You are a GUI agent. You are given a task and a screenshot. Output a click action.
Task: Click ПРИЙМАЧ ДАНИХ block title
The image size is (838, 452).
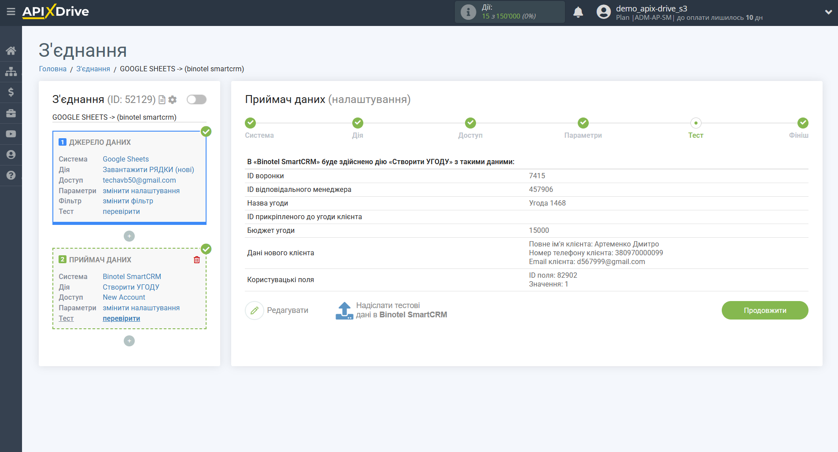(x=100, y=260)
